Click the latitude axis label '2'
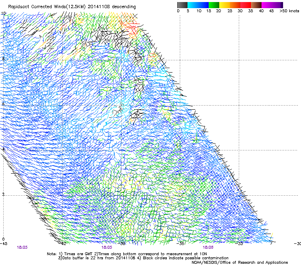 (3, 194)
